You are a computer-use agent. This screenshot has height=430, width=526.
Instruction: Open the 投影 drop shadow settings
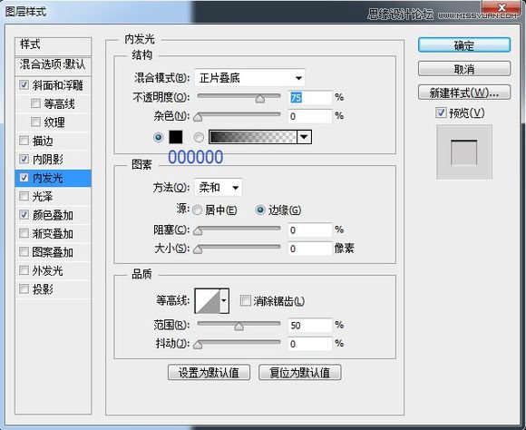53,289
